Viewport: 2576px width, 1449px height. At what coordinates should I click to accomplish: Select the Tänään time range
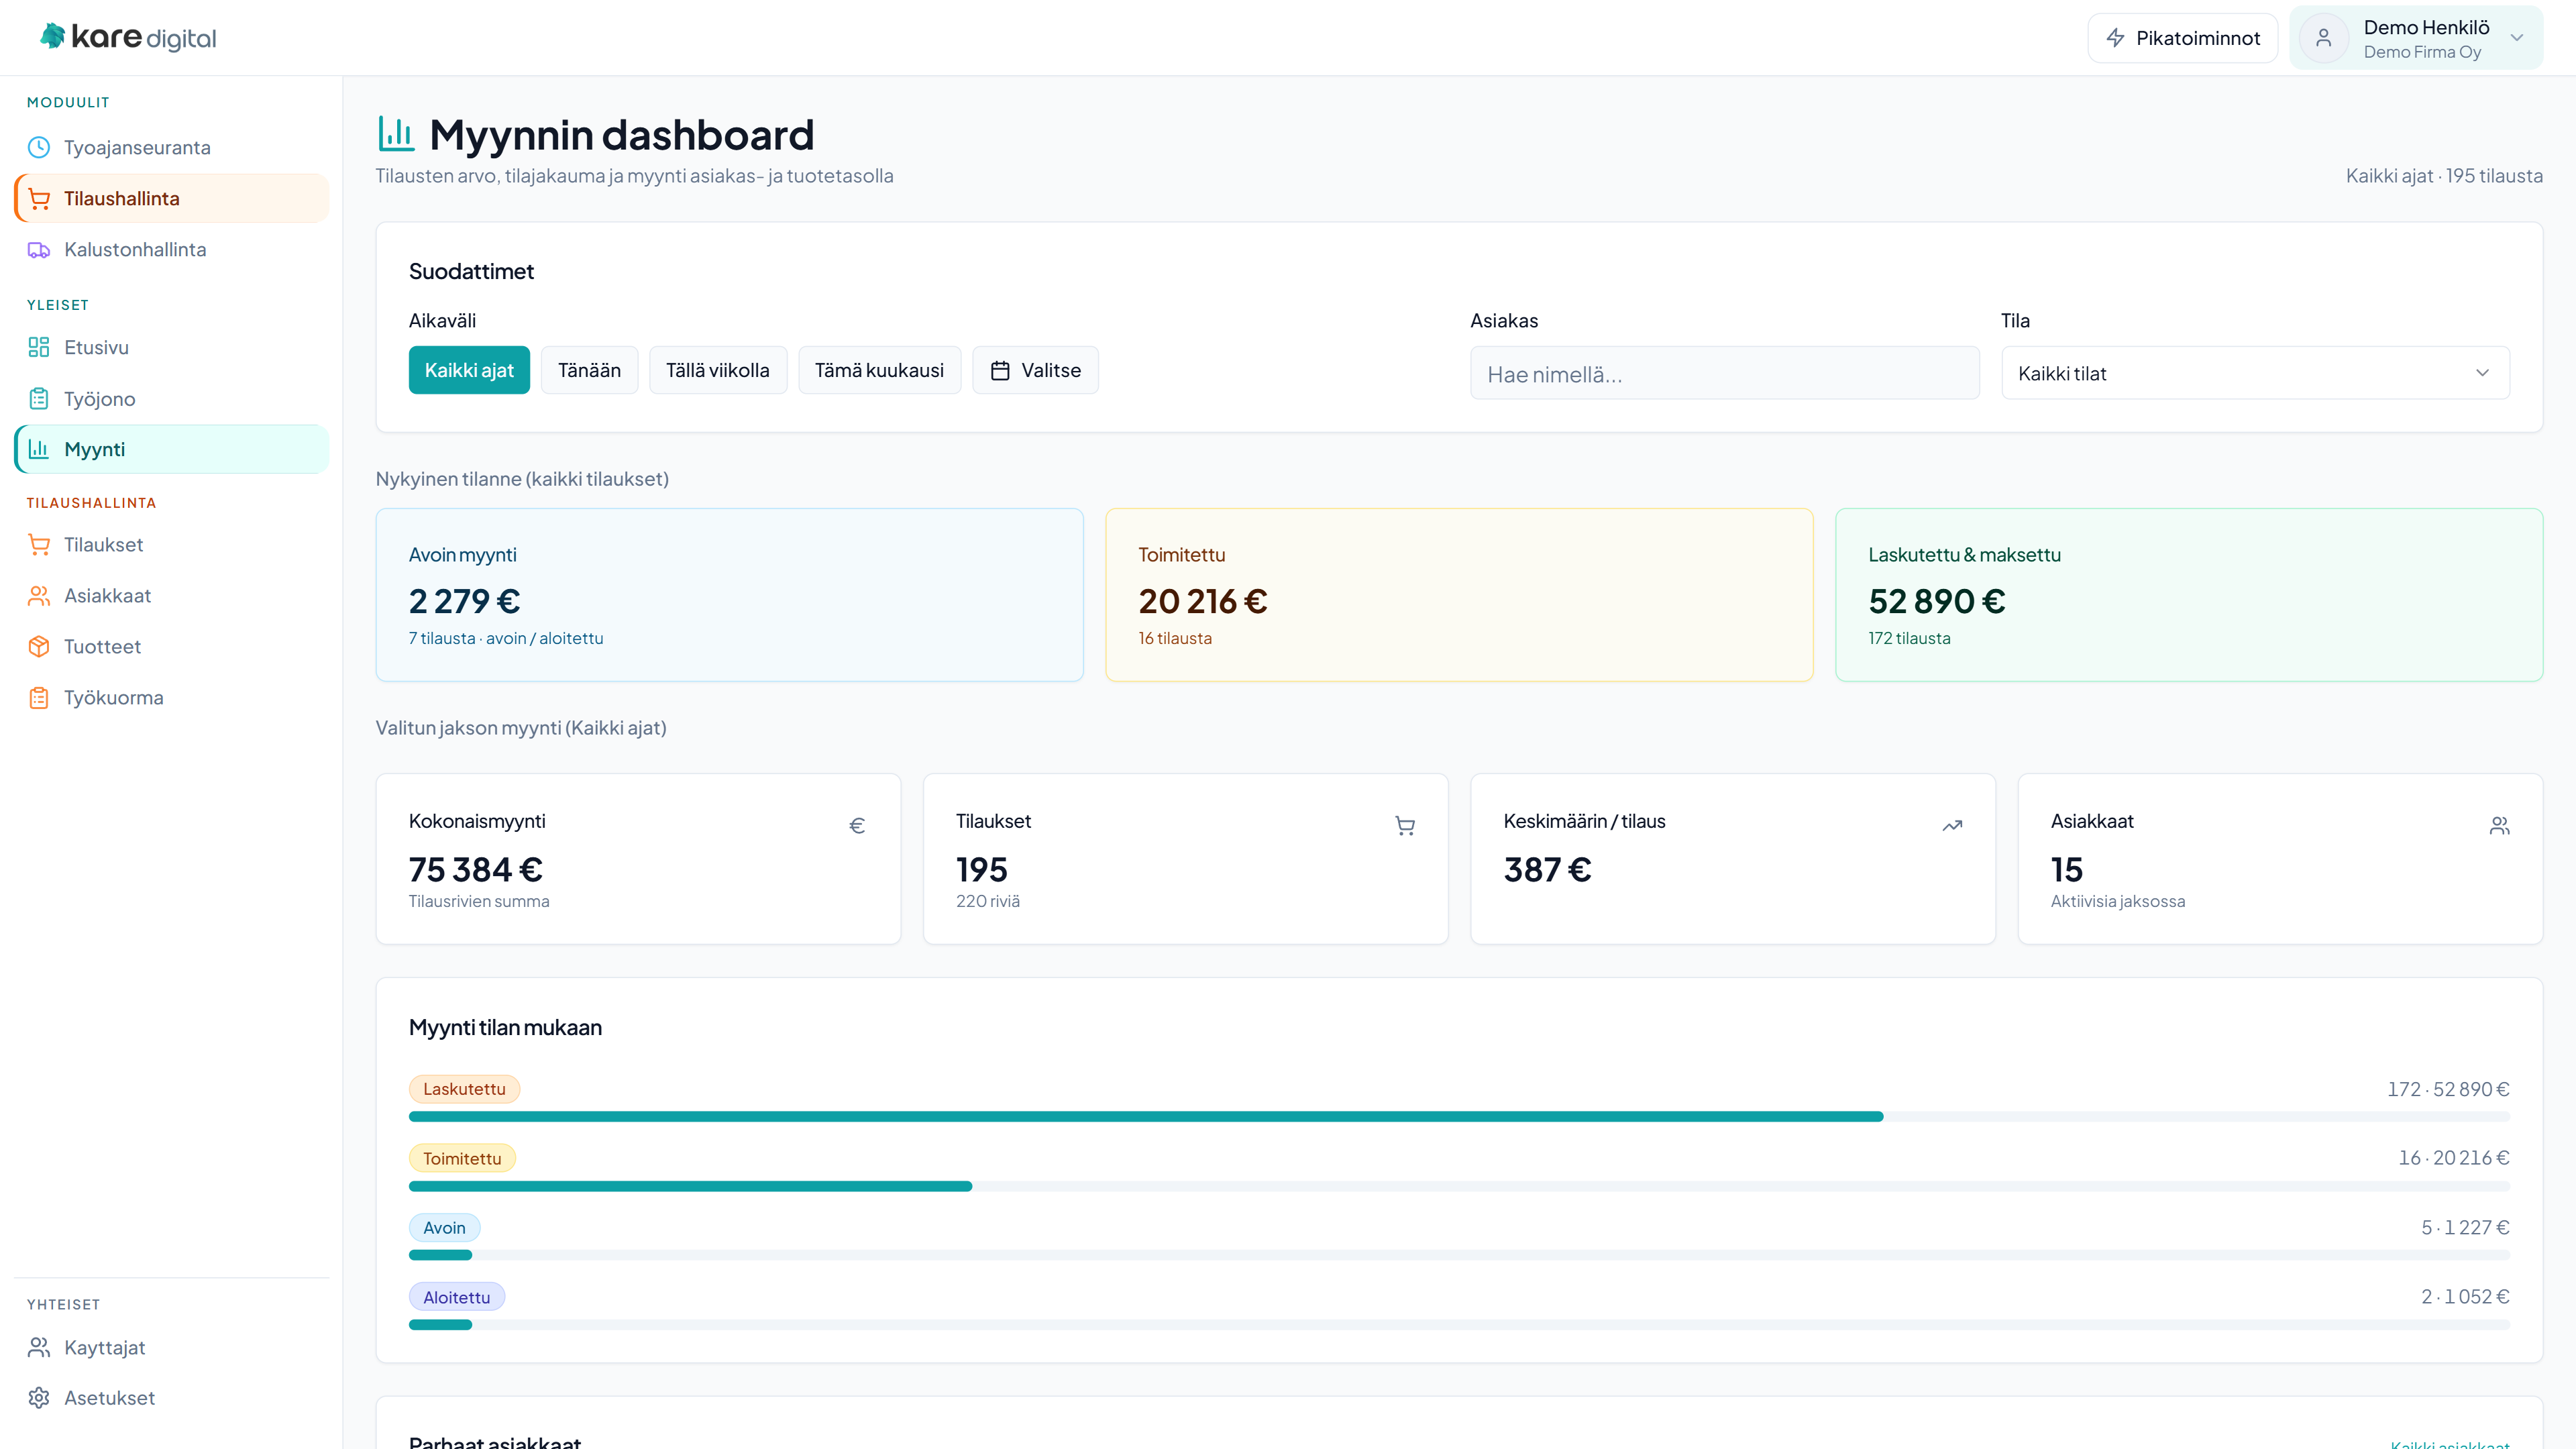589,371
